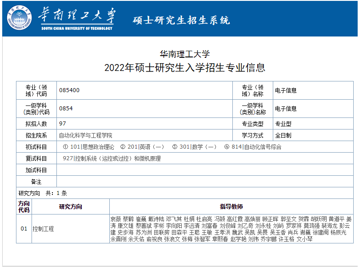Click advisor name 李远清

pos(192,226)
